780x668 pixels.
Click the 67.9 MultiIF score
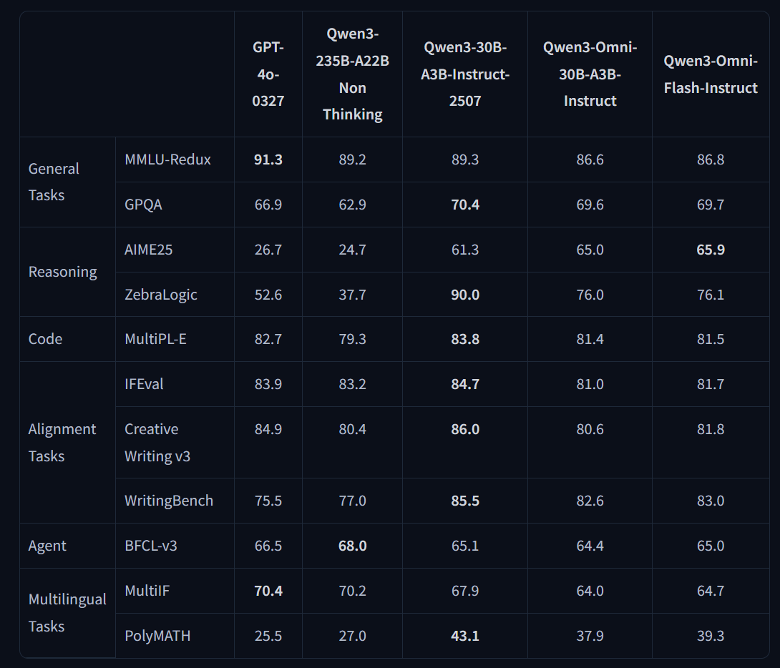[465, 591]
